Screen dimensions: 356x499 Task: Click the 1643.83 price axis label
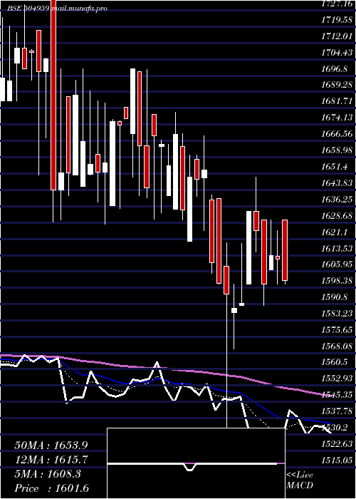click(337, 182)
